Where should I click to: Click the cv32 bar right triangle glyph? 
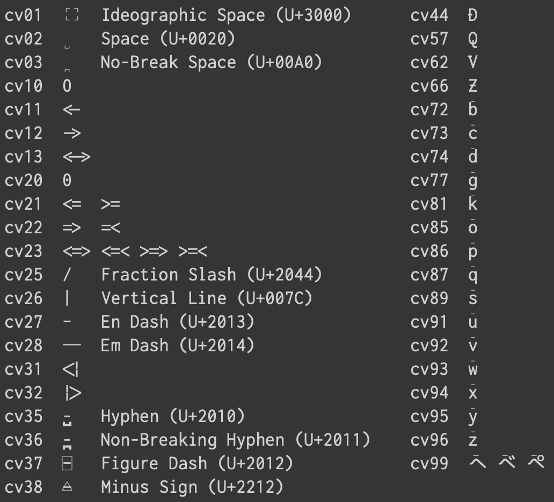[x=73, y=393]
